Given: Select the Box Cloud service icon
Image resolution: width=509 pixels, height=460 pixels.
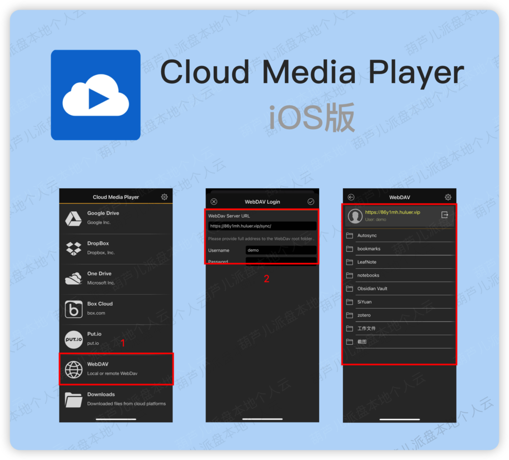Looking at the screenshot, I should [74, 307].
